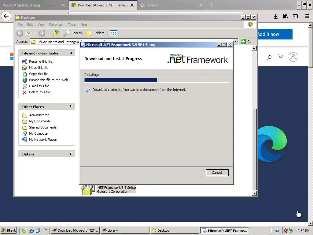Open the Help menu in Explorer
This screenshot has width=313, height=235.
[x=84, y=24]
